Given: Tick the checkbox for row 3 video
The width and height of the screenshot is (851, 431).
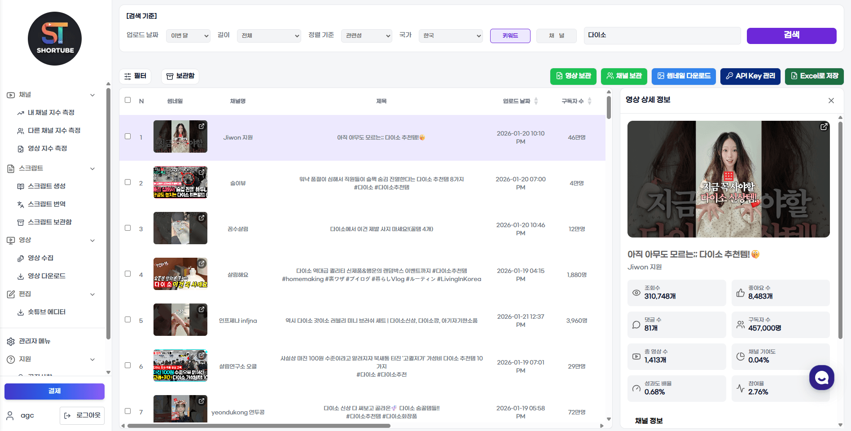Looking at the screenshot, I should tap(128, 228).
